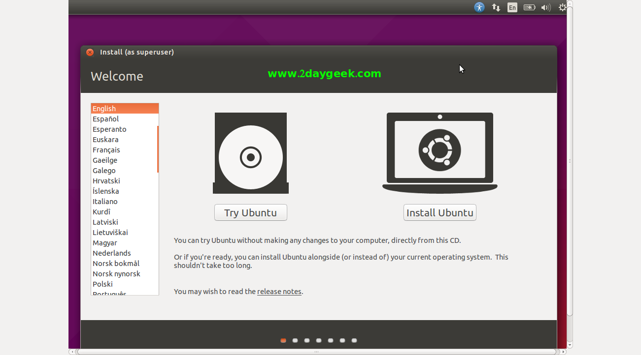Image resolution: width=641 pixels, height=355 pixels.
Task: Select Hrvatski language
Action: (x=124, y=181)
